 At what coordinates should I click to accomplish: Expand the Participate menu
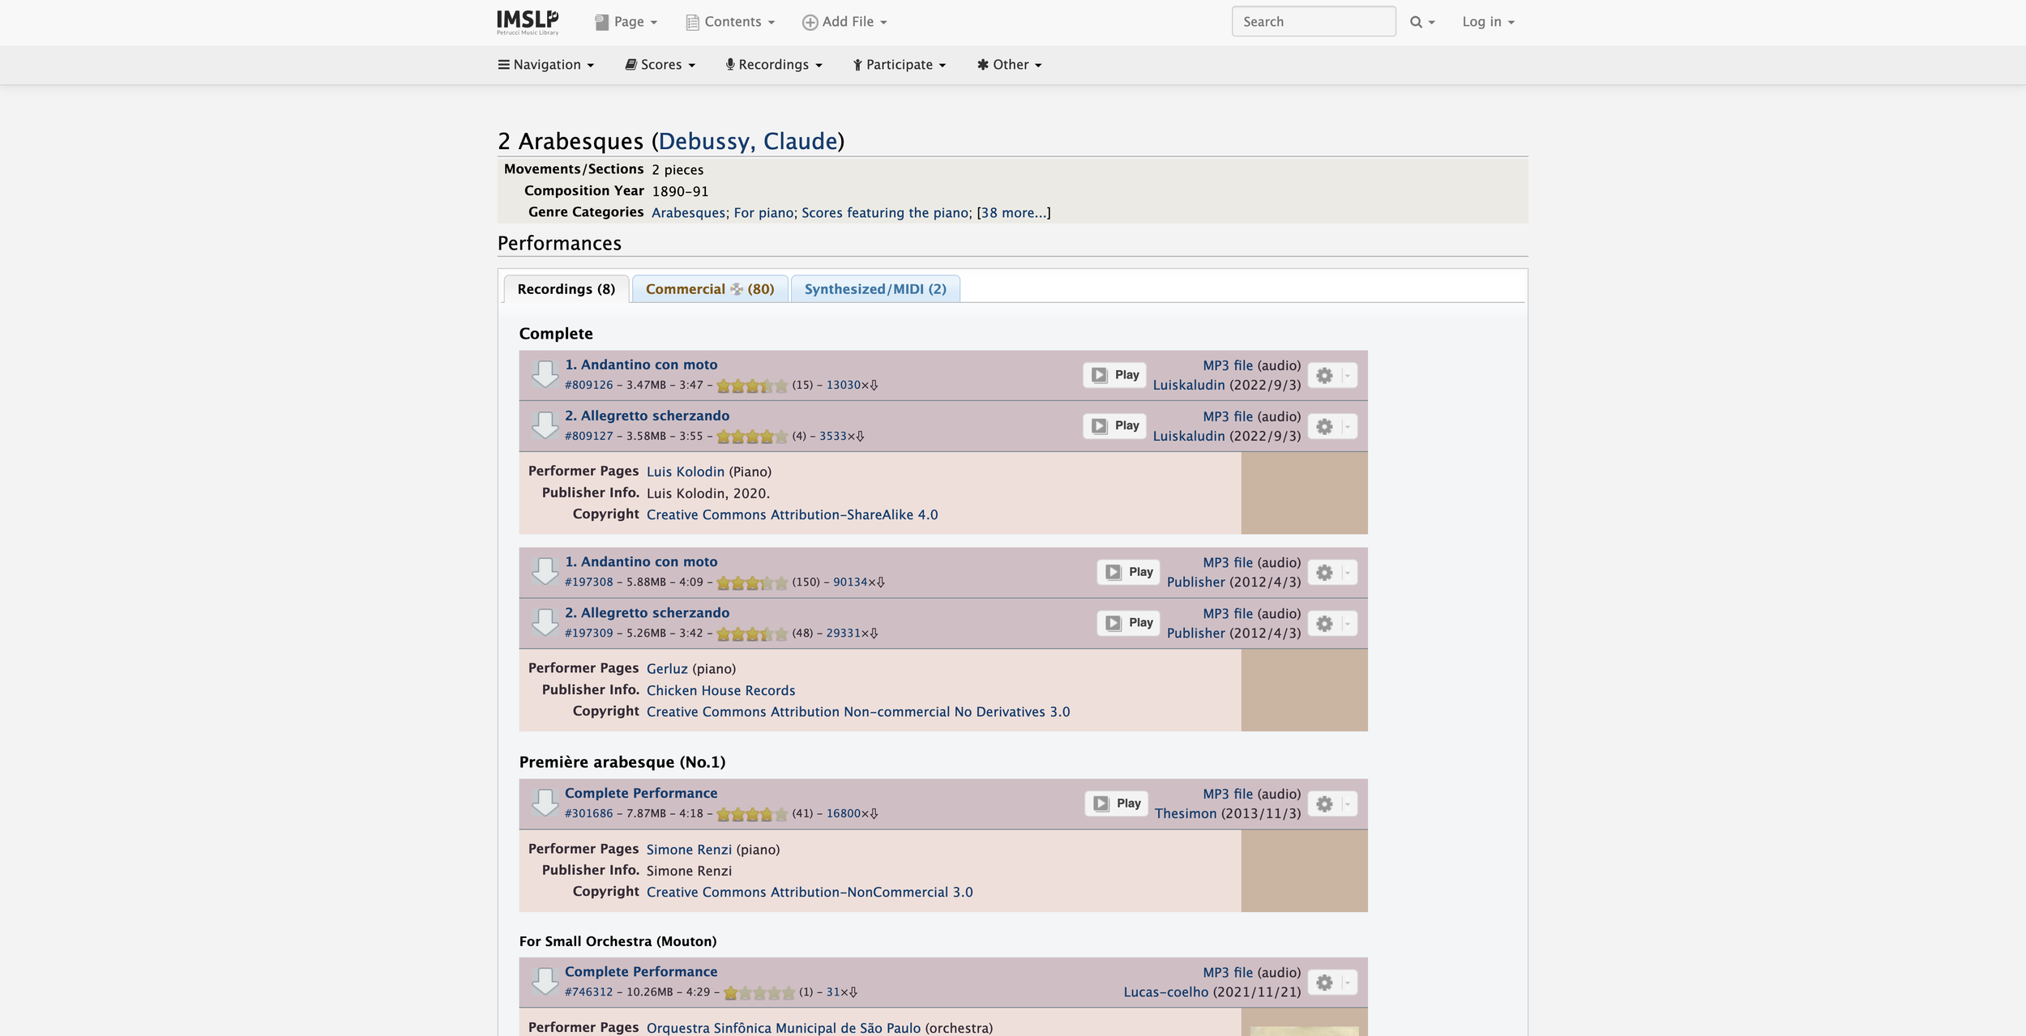[900, 65]
